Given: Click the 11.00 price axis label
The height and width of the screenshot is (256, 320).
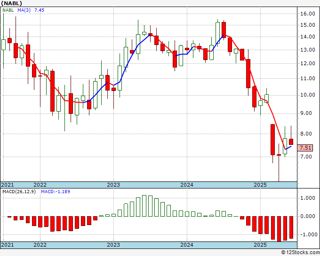Looking at the screenshot, I should [308, 78].
